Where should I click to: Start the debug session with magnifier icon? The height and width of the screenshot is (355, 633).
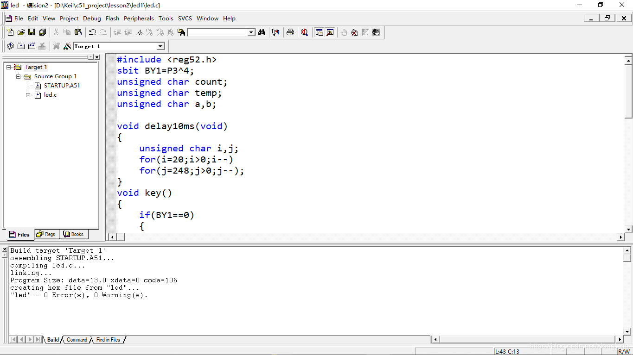305,32
